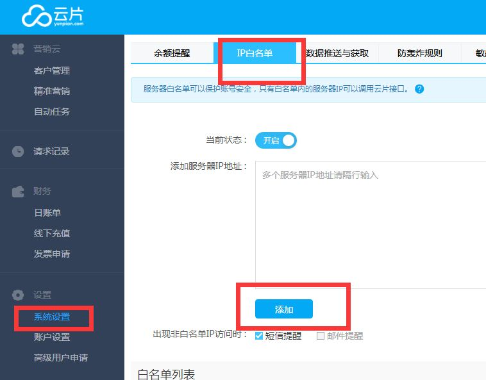Click the 设置 gear icon
Viewport: 486px width, 380px height.
[18, 295]
